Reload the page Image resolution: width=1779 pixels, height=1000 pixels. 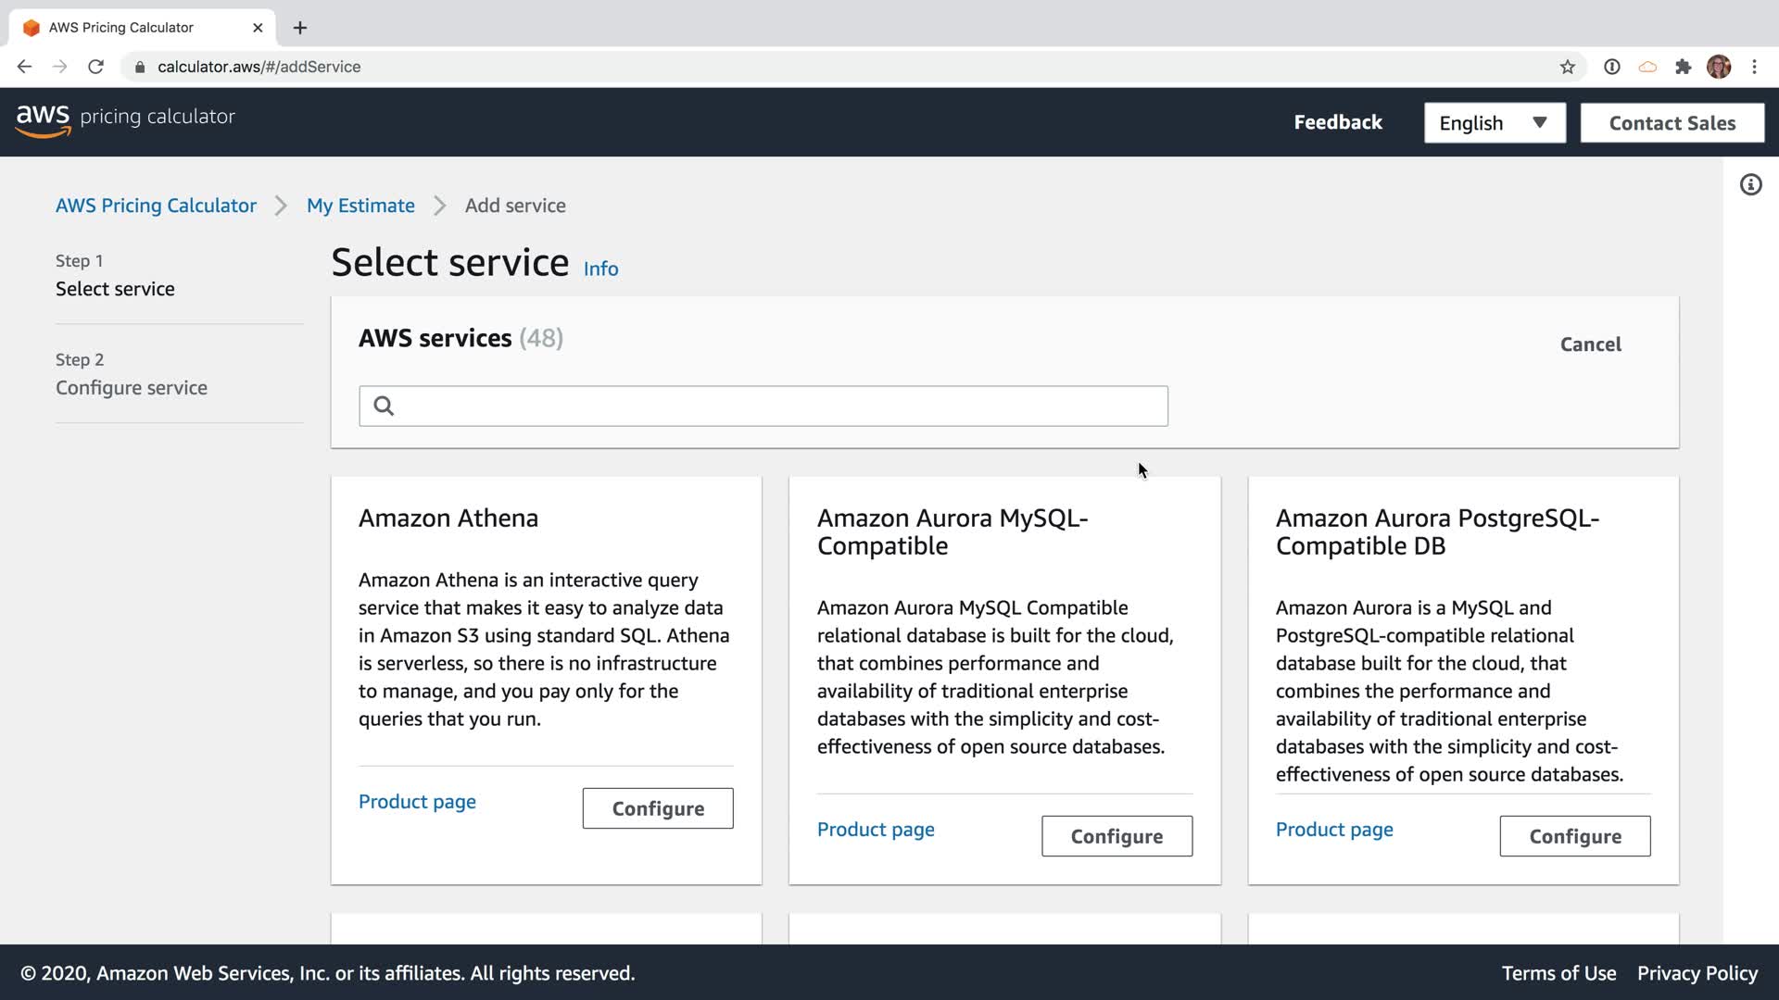pyautogui.click(x=95, y=67)
